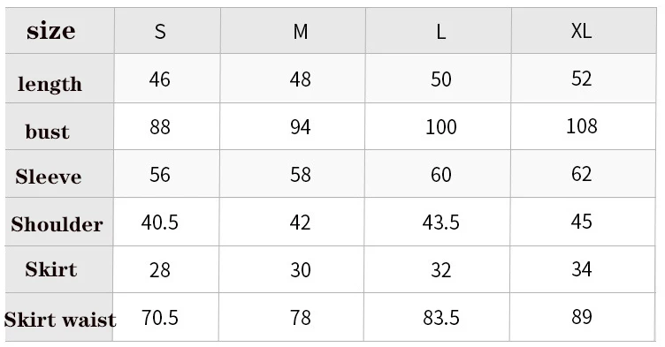Click the 'bust' row label
Viewport: 665px width, 347px height.
[47, 132]
